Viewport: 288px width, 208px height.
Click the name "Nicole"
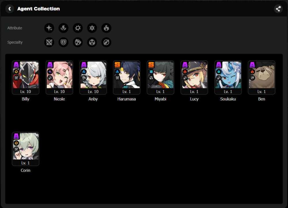[59, 99]
